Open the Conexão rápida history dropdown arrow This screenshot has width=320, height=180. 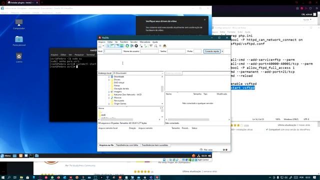(x=222, y=51)
